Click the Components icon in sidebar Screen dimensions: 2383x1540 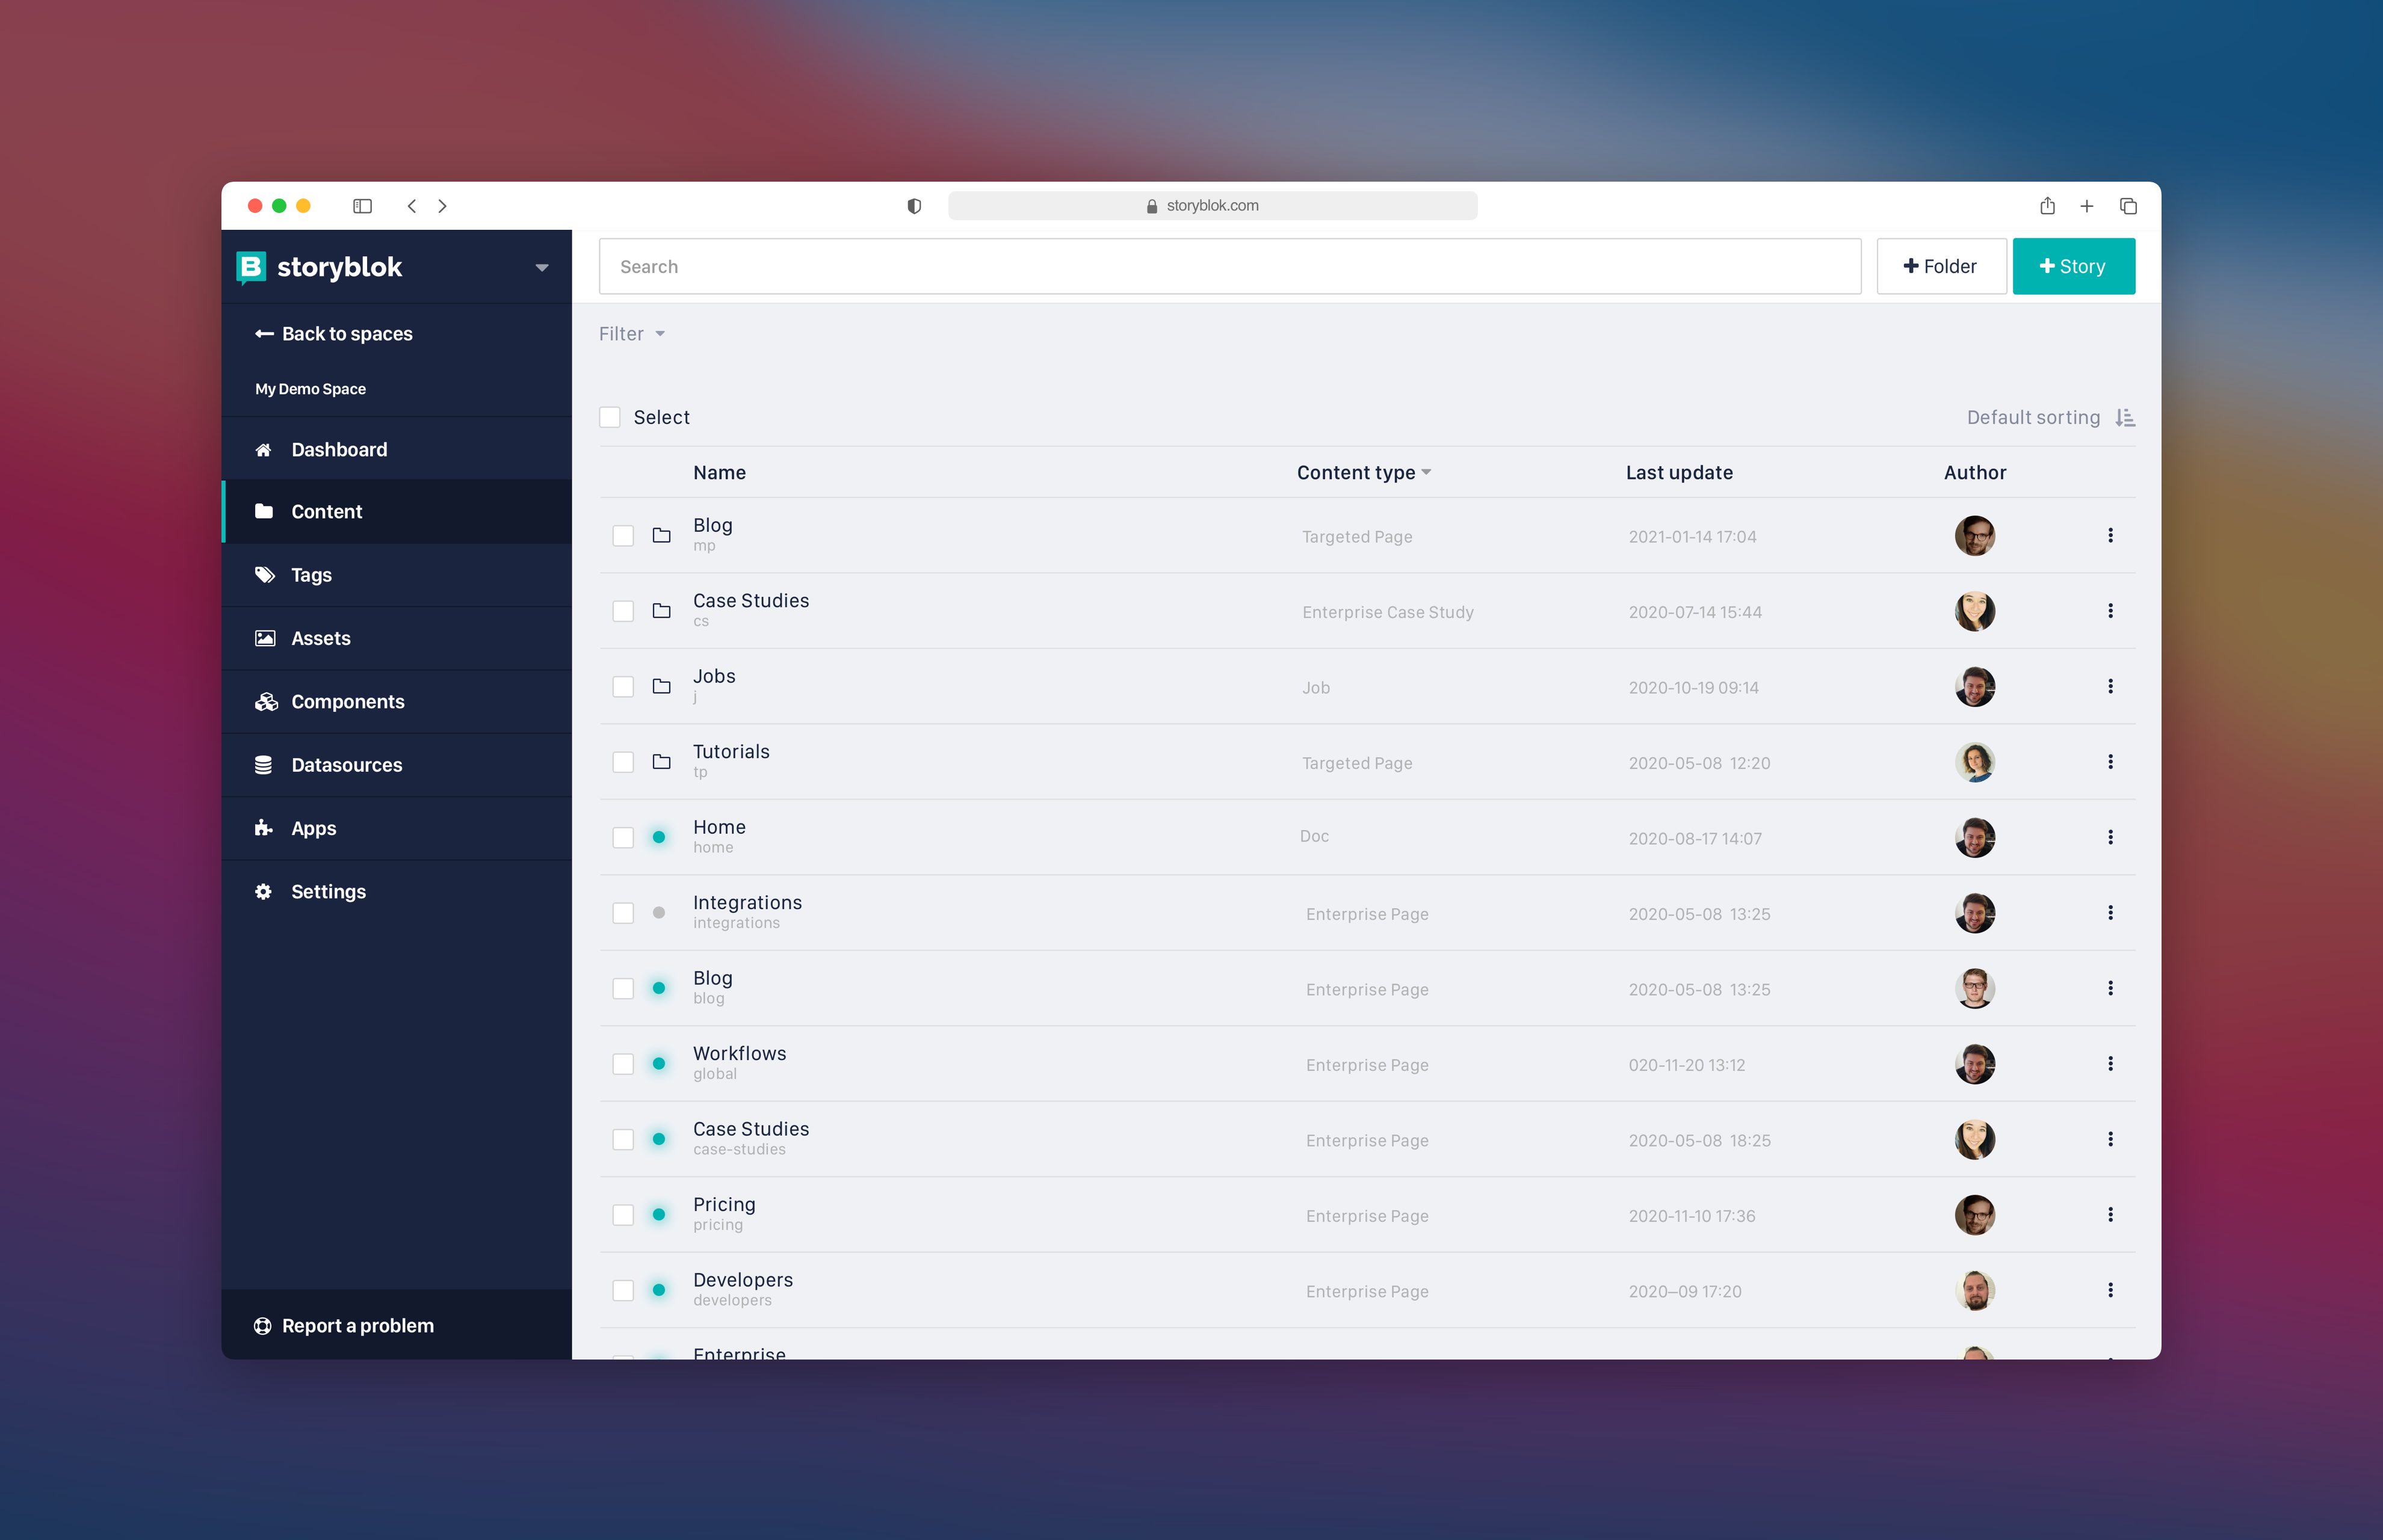pos(264,701)
